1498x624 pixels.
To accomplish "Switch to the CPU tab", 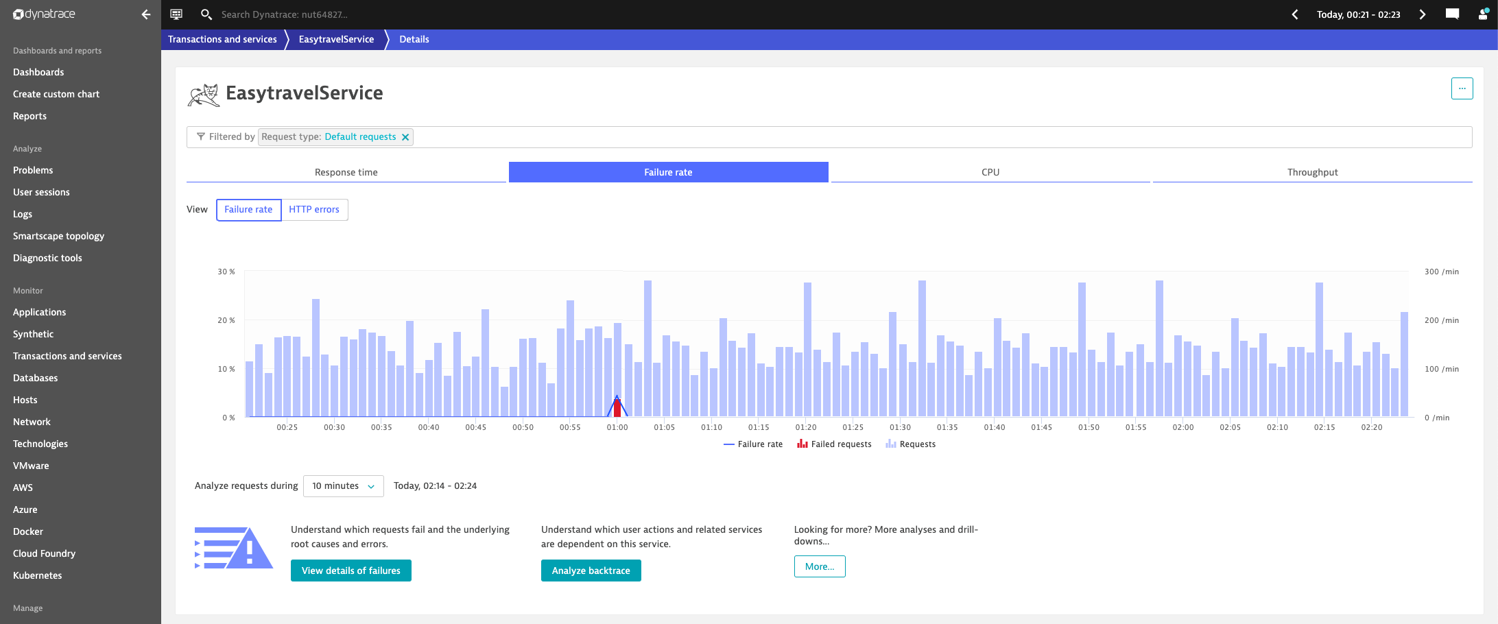I will (x=990, y=172).
